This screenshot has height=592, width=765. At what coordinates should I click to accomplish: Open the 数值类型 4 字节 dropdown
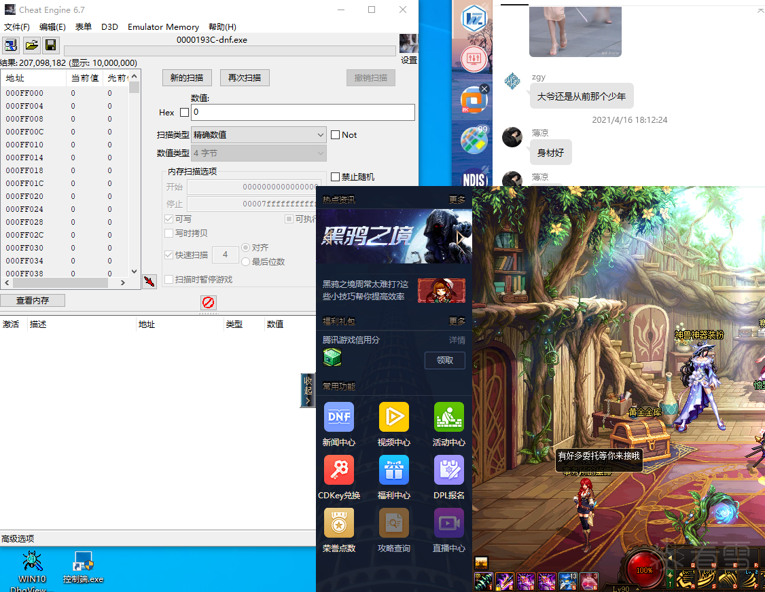[x=259, y=153]
